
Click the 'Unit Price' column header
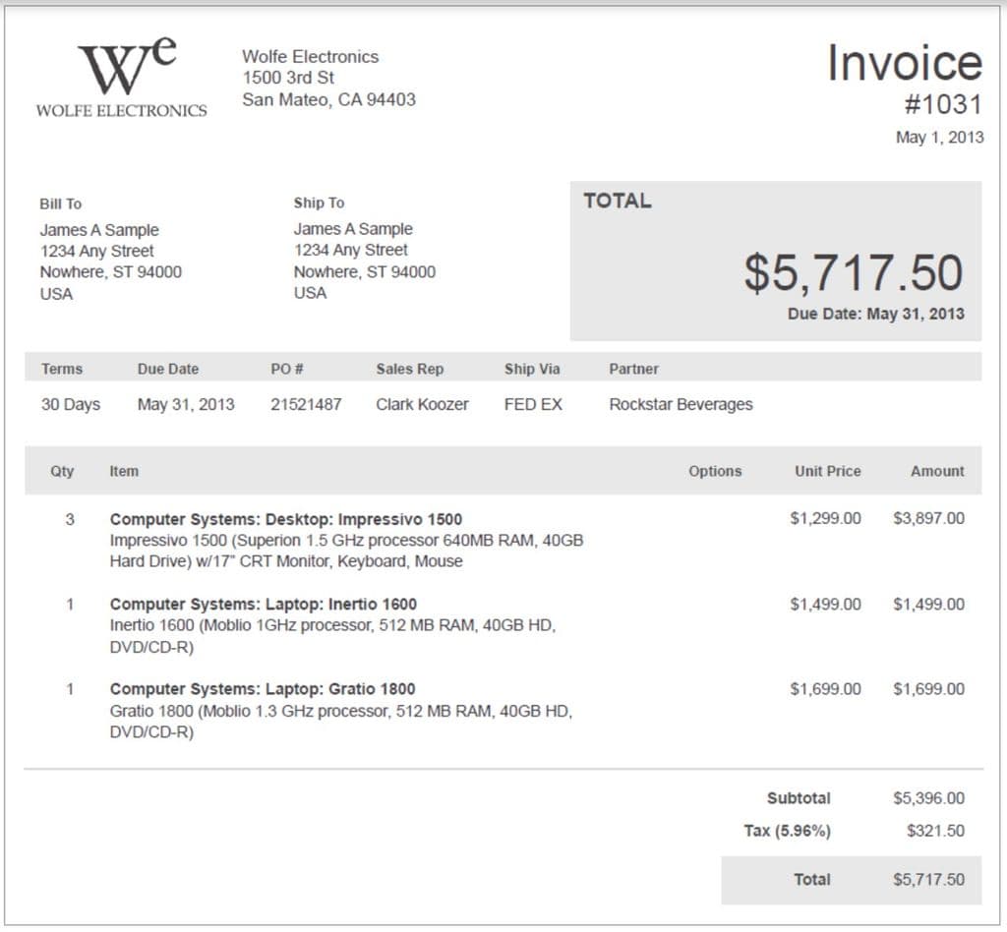point(828,471)
